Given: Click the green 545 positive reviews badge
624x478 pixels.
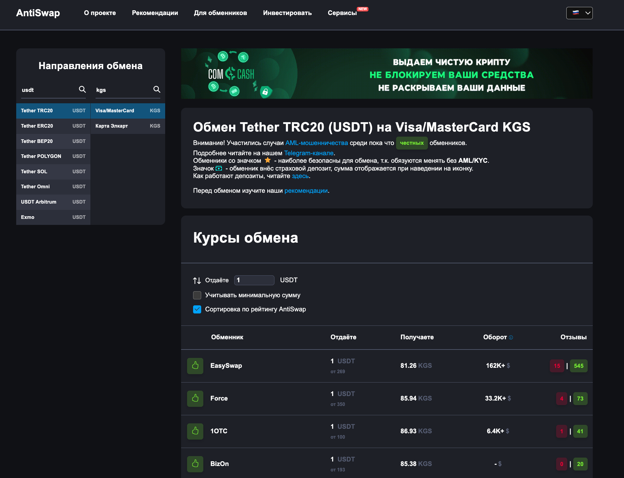Looking at the screenshot, I should coord(578,366).
